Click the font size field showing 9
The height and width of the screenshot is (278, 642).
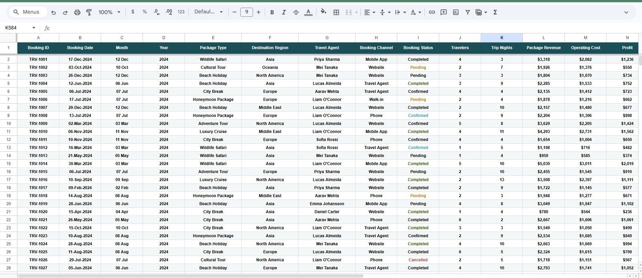point(246,12)
